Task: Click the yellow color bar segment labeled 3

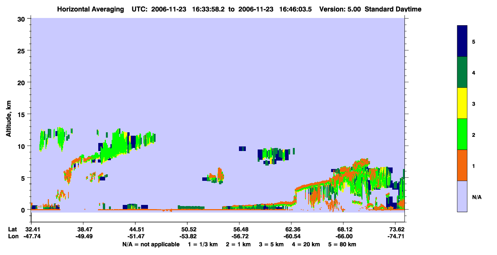Action: 462,103
